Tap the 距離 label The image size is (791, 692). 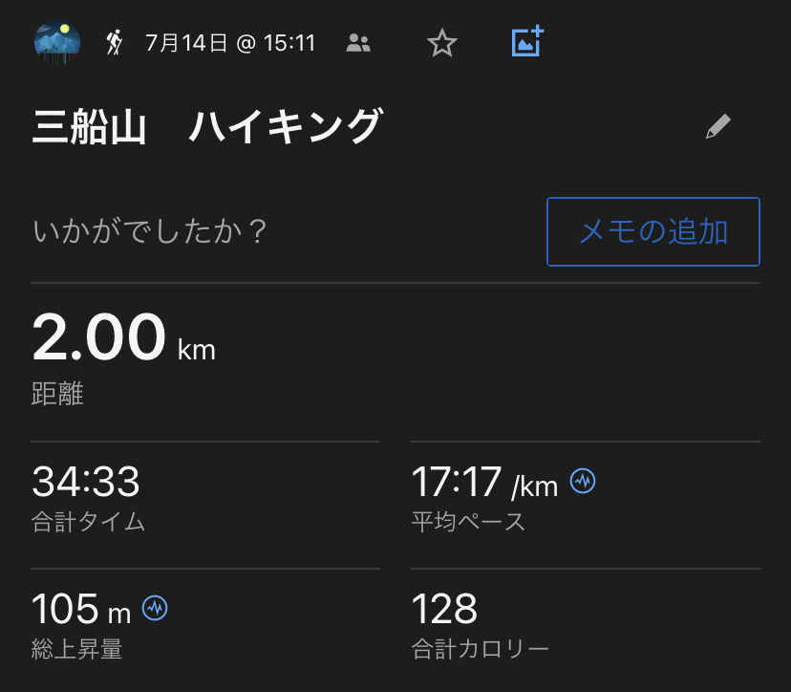(x=57, y=394)
